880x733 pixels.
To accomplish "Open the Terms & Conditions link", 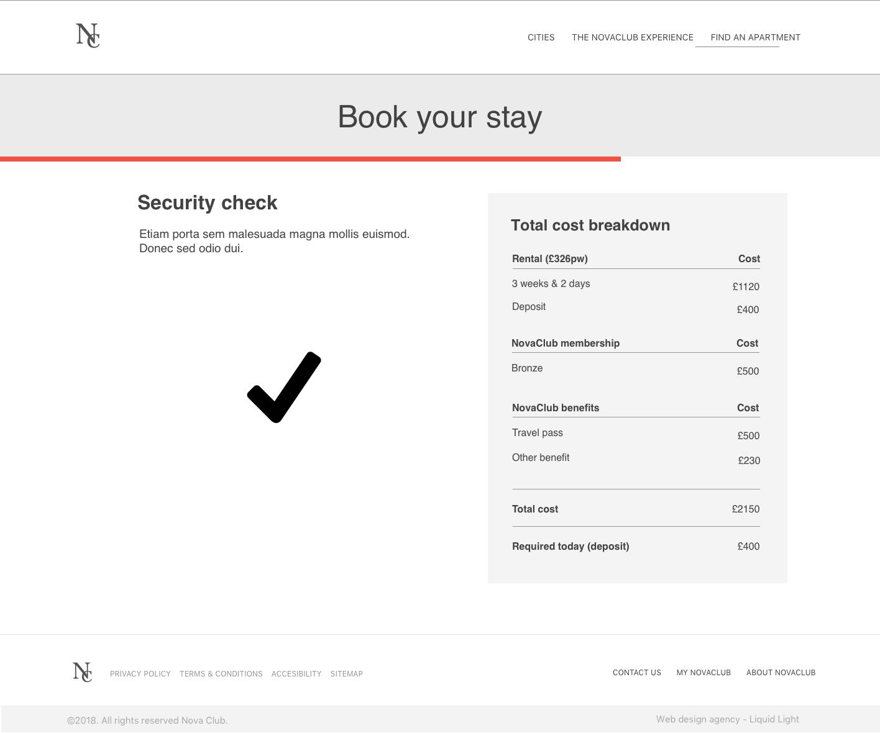I will click(x=221, y=674).
